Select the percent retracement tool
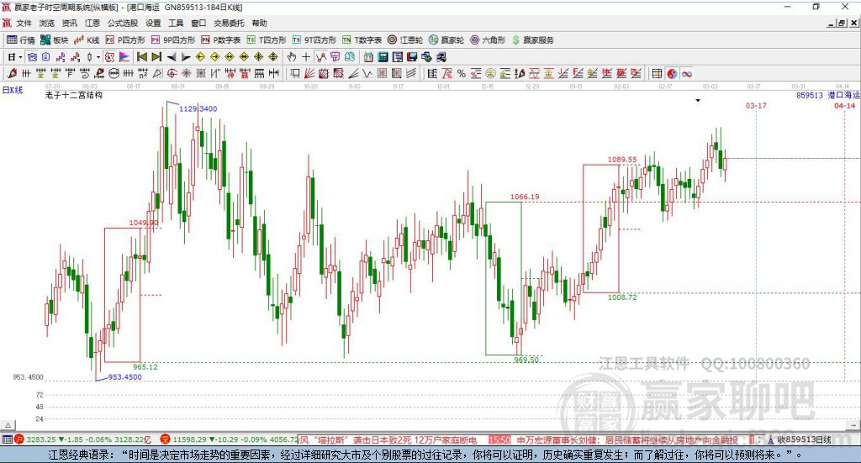This screenshot has width=861, height=463. pyautogui.click(x=462, y=73)
